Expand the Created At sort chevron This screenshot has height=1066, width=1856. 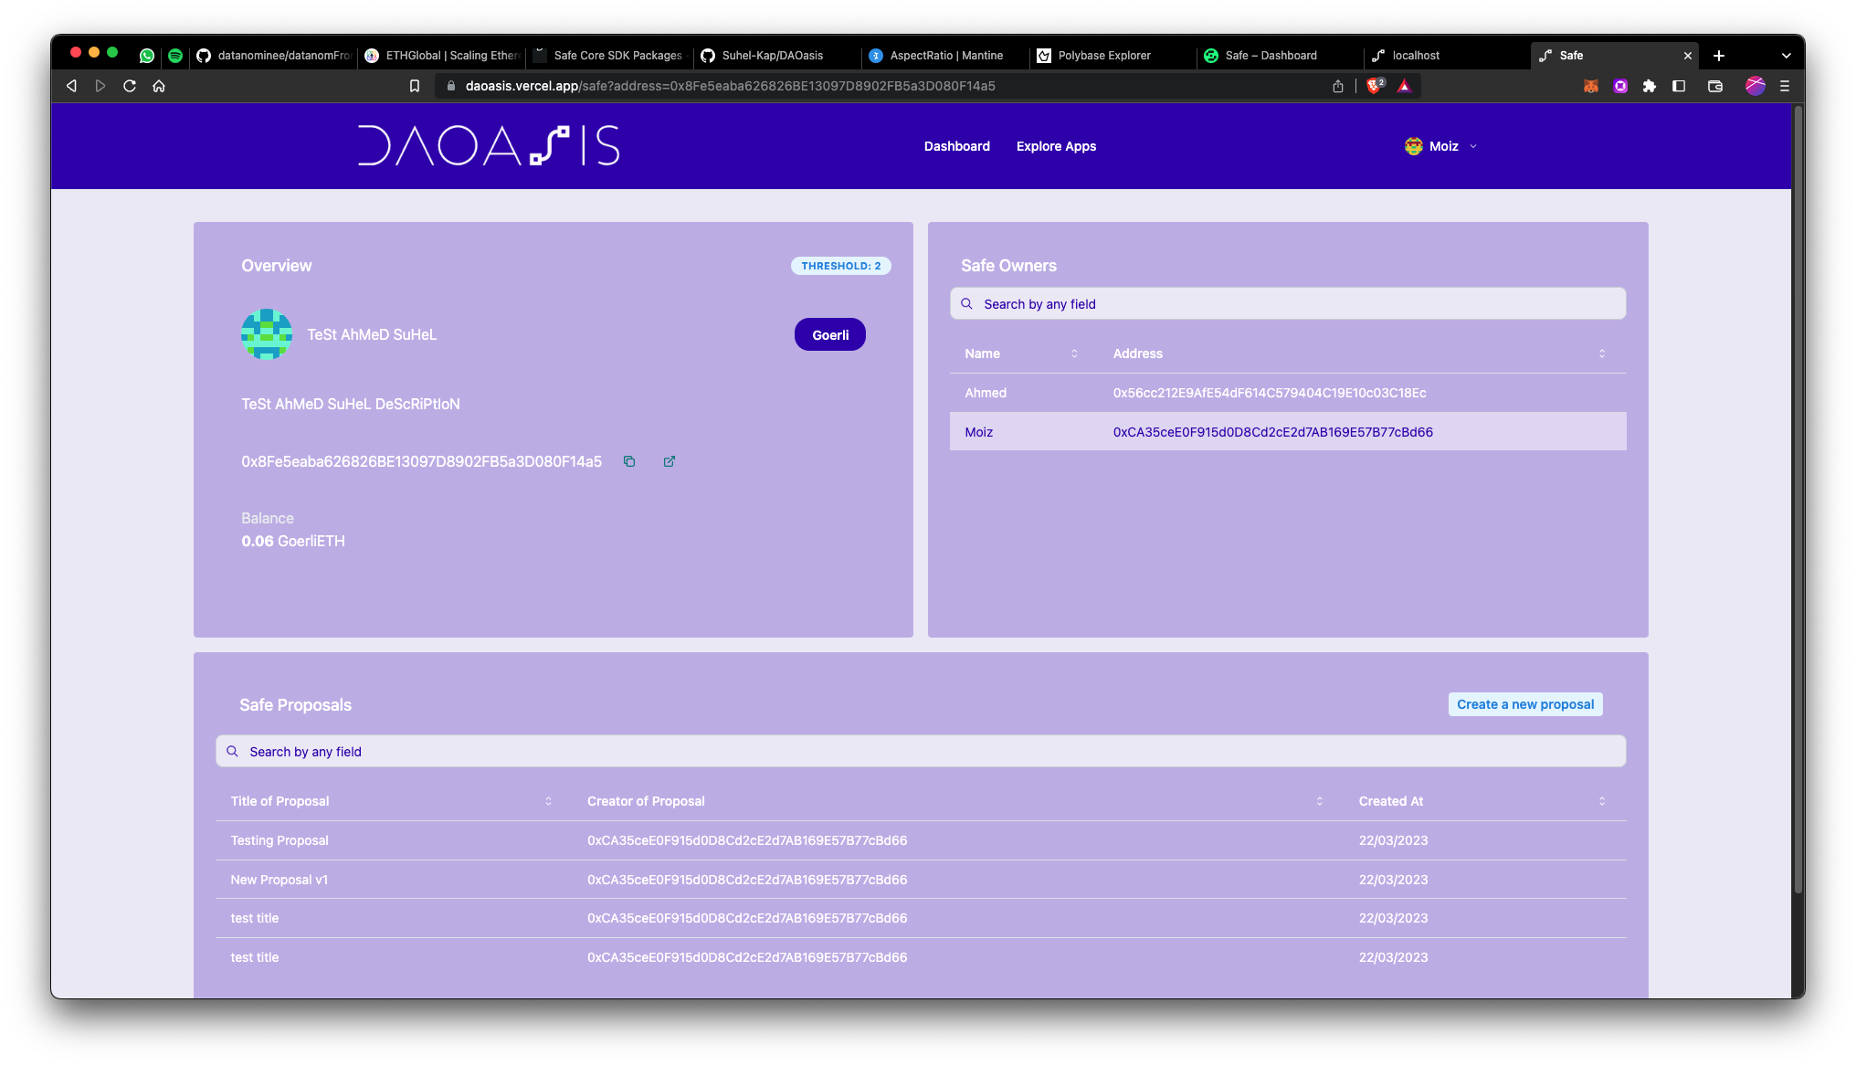coord(1602,801)
